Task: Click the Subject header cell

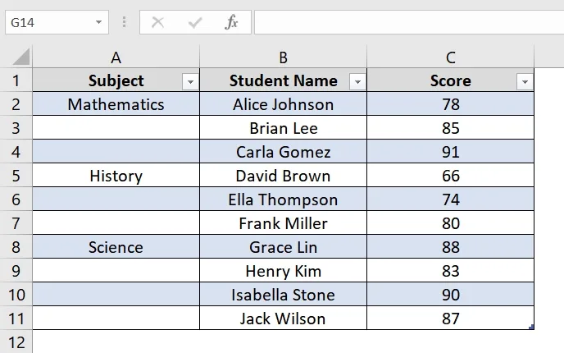Action: pyautogui.click(x=116, y=80)
